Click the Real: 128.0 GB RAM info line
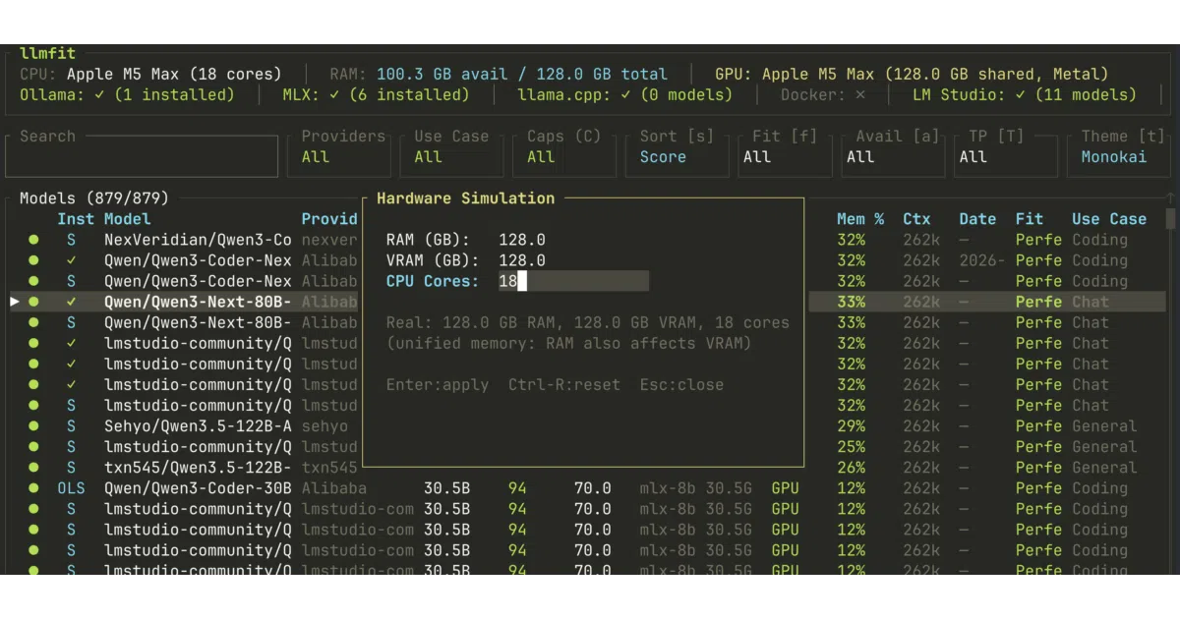The height and width of the screenshot is (619, 1180). (x=588, y=322)
